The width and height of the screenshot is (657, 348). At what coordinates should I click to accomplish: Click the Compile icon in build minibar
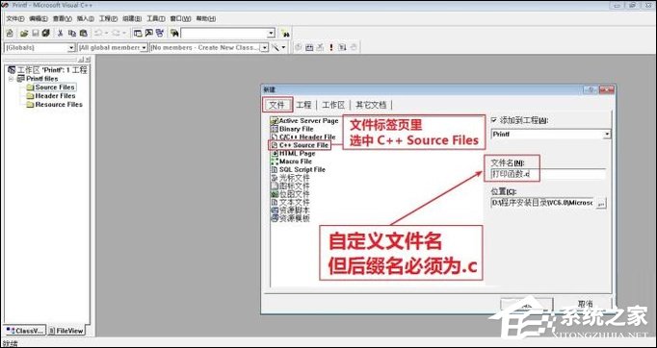point(299,47)
